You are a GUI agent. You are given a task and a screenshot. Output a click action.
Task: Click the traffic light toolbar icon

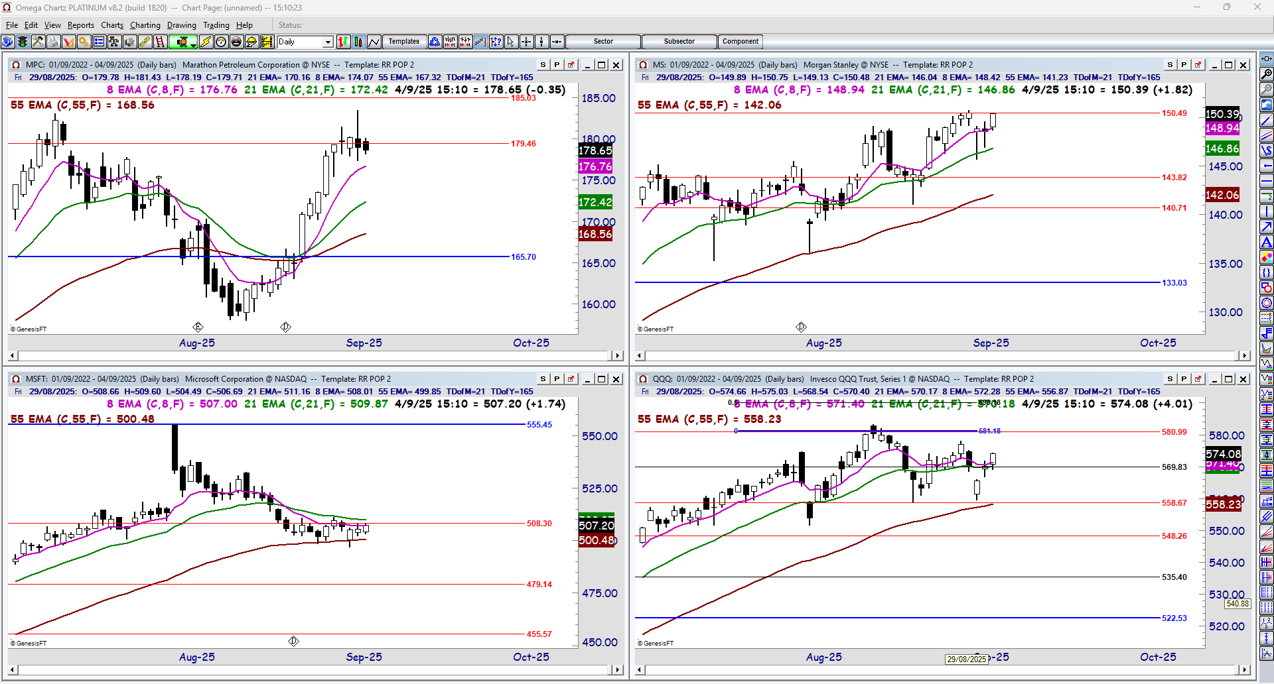click(x=23, y=42)
